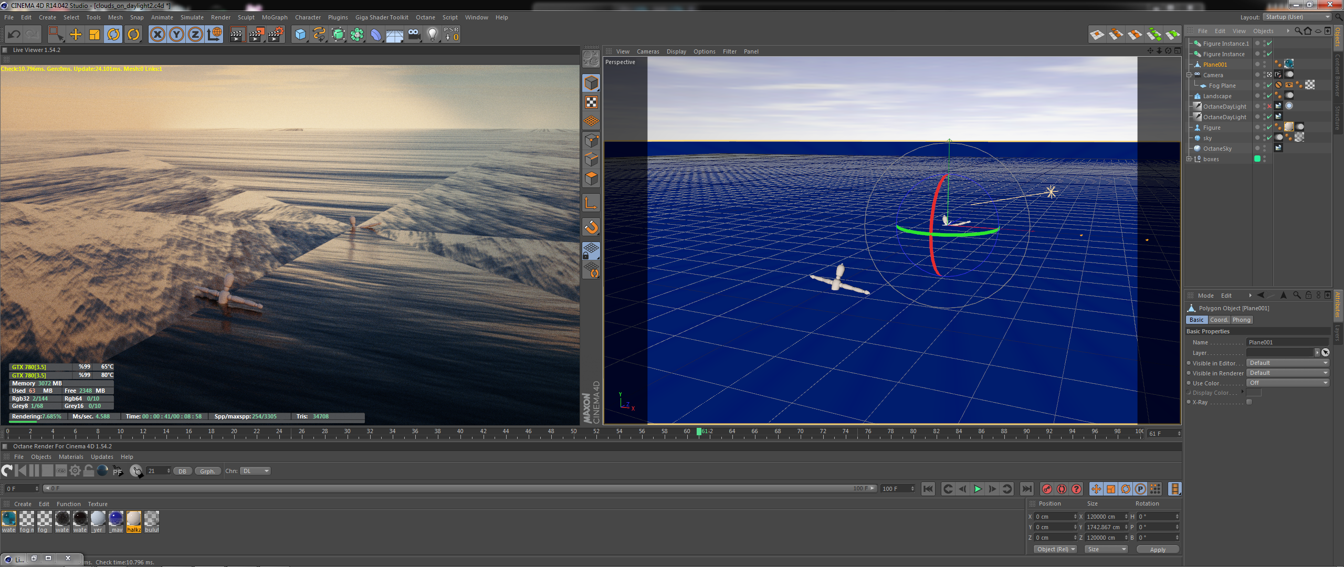The height and width of the screenshot is (567, 1344).
Task: Toggle the first OctaneDayLight red X enable mark
Action: point(1269,107)
